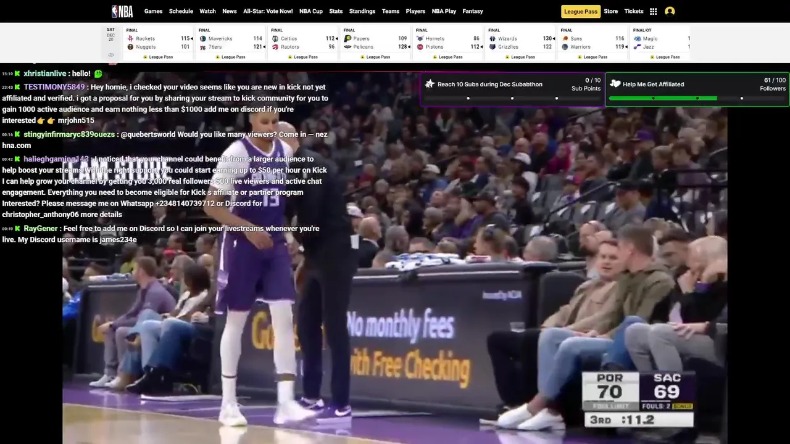Click the heart icon in Affiliated goal
Image resolution: width=790 pixels, height=444 pixels.
[x=615, y=84]
